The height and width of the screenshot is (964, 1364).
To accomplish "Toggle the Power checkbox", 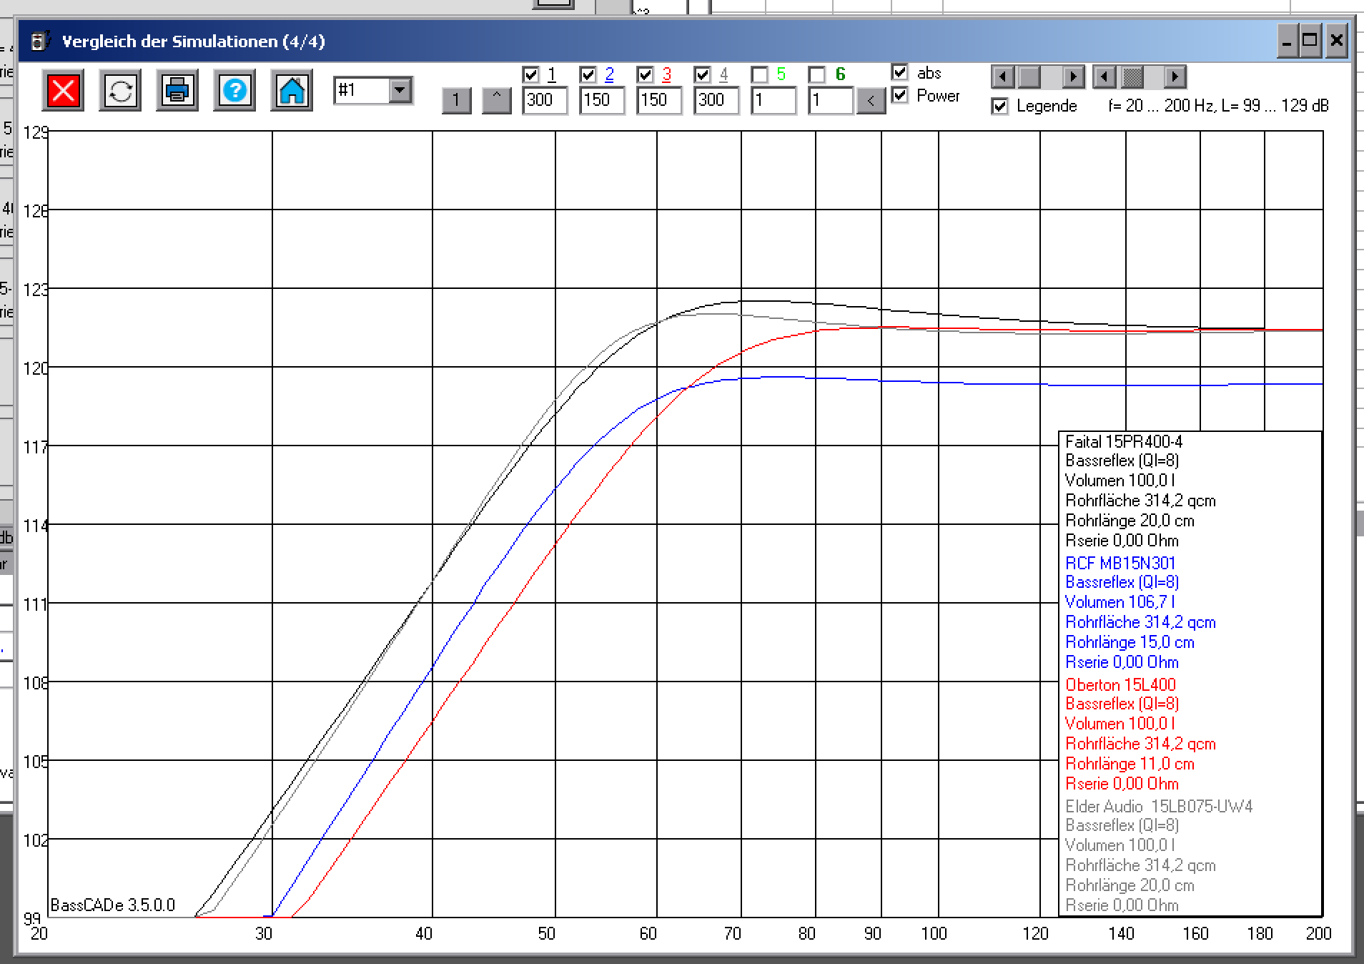I will 900,95.
